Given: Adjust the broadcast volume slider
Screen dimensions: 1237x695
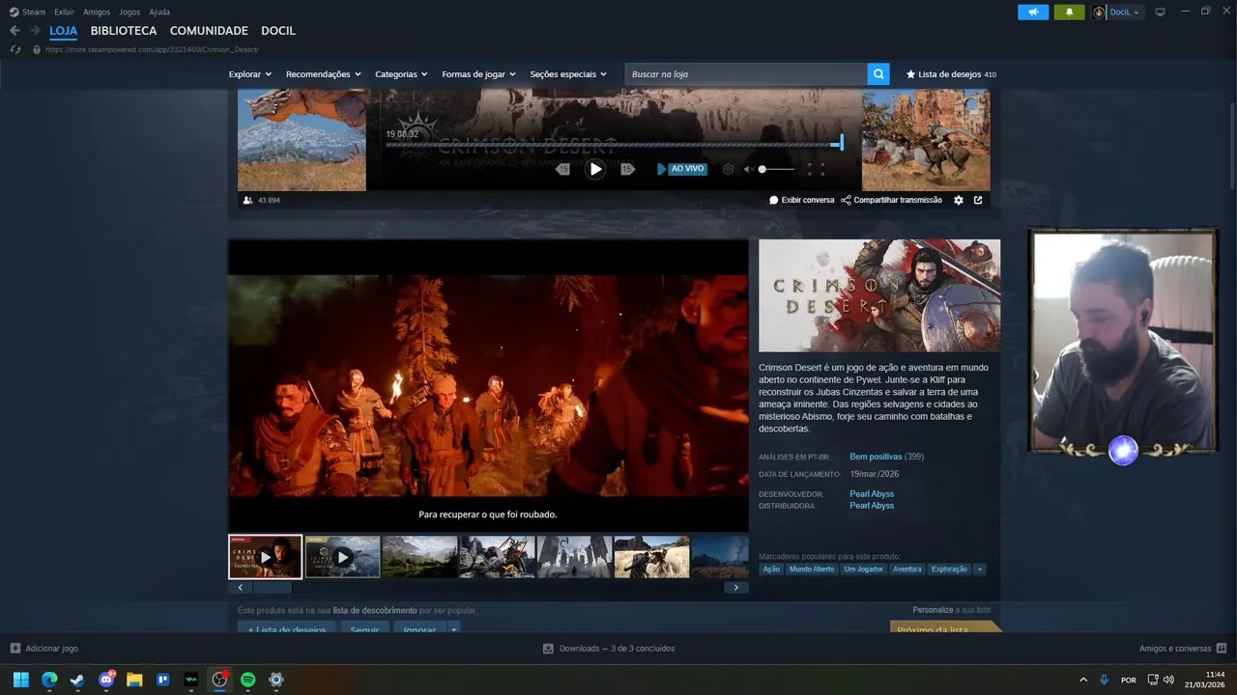Looking at the screenshot, I should (776, 169).
